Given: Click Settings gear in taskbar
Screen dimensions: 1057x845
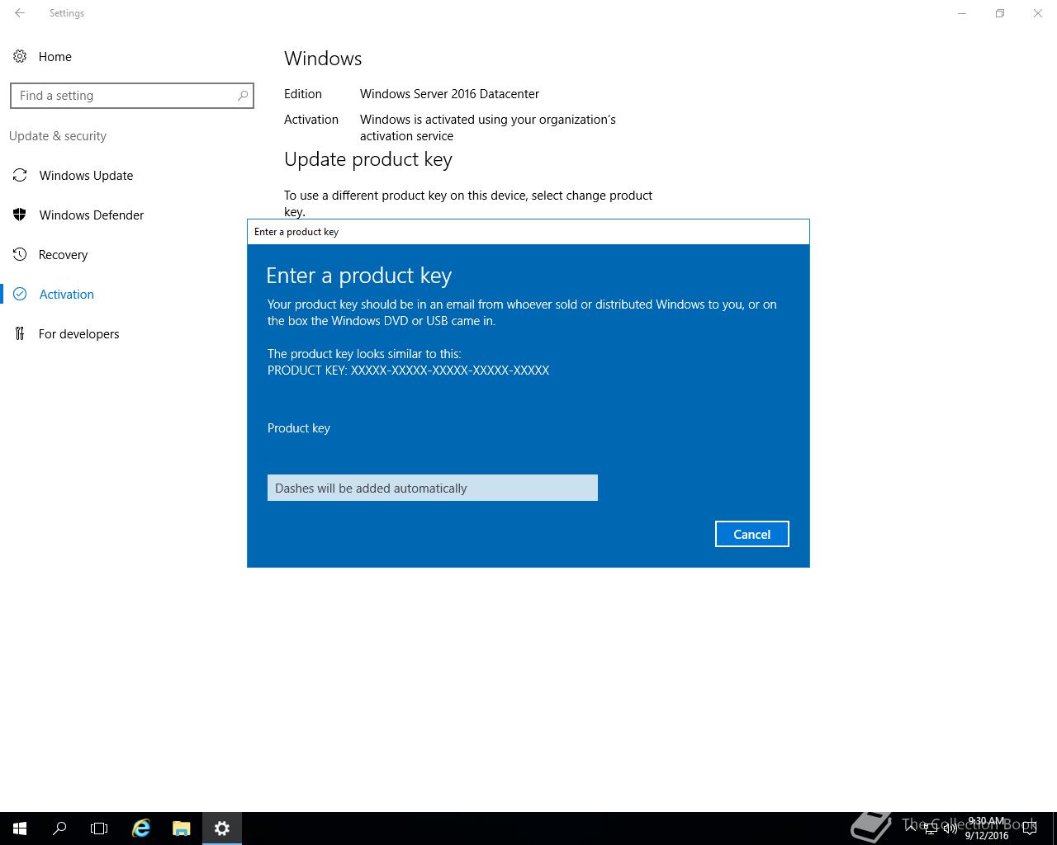Looking at the screenshot, I should click(x=222, y=828).
